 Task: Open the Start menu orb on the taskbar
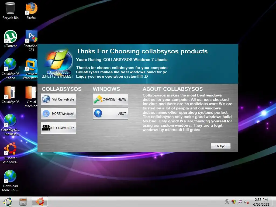point(7,202)
